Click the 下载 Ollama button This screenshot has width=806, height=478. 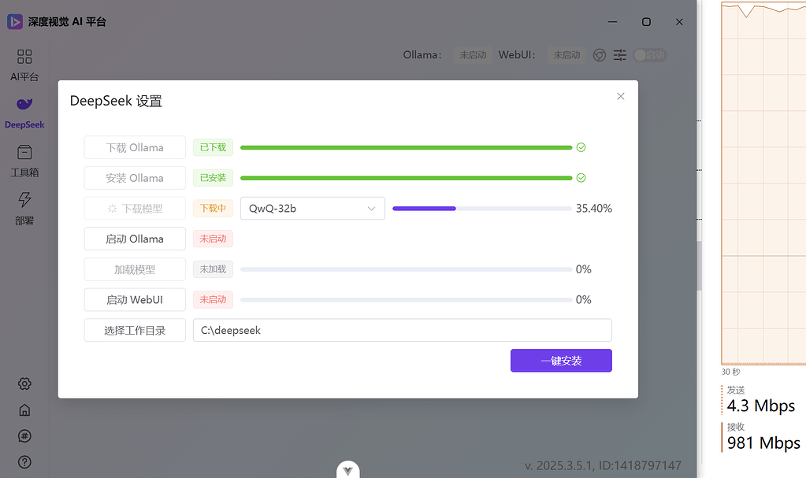135,147
